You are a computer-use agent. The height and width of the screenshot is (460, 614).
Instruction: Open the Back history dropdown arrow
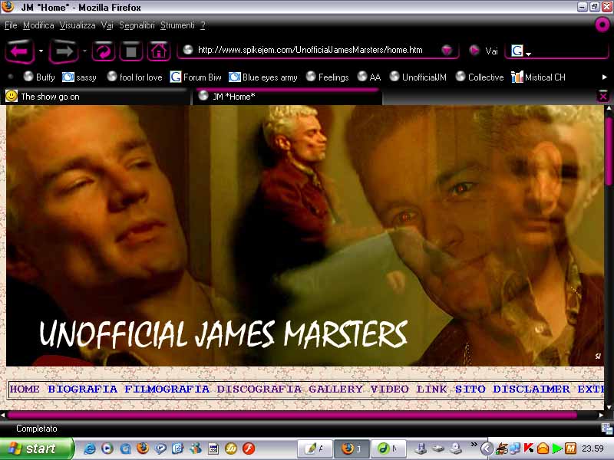click(x=41, y=51)
